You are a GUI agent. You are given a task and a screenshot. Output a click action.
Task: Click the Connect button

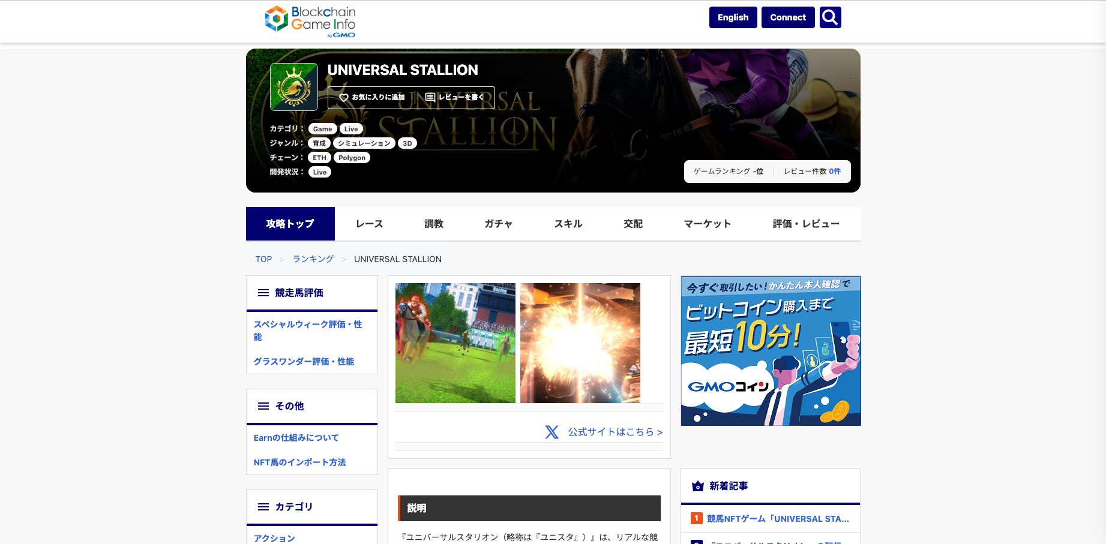coord(788,17)
